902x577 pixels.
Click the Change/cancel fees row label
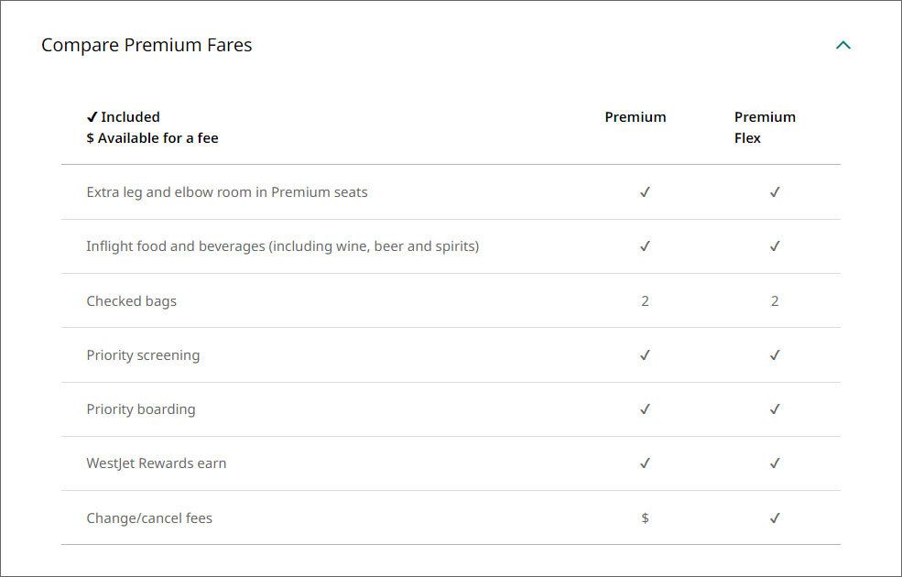[149, 517]
